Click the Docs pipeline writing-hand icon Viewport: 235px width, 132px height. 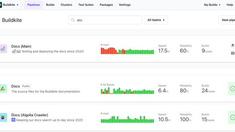pos(3,89)
